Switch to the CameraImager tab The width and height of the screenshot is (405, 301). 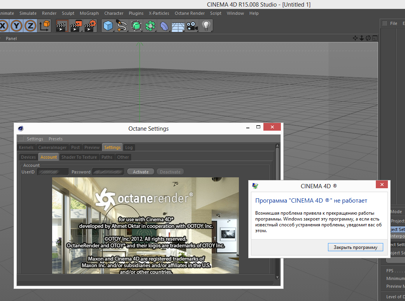coord(53,147)
